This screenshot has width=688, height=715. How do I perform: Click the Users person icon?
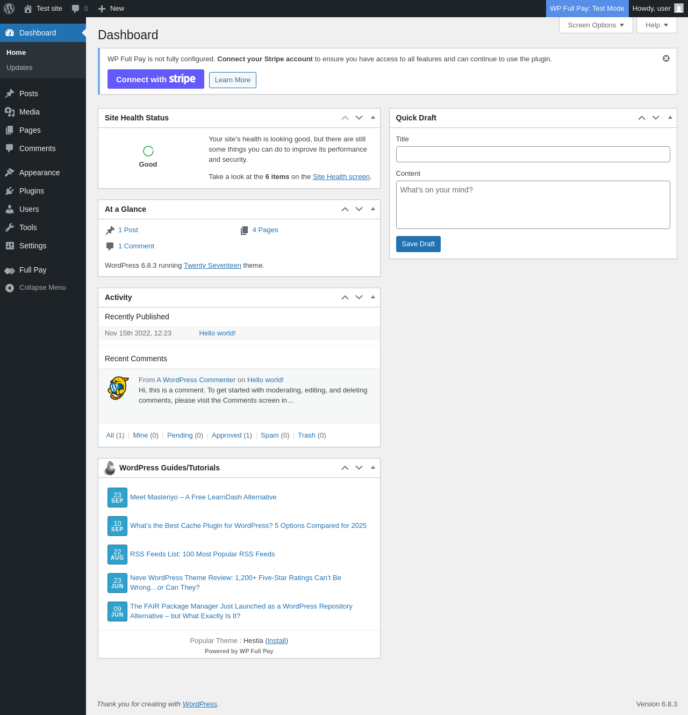10,209
